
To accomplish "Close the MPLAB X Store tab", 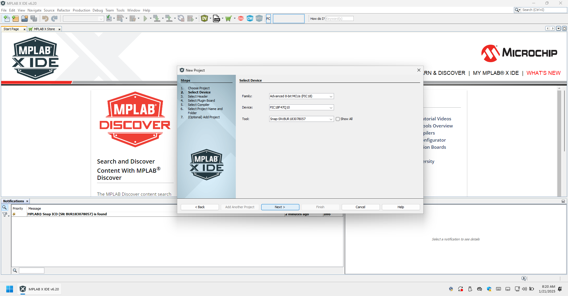I will pos(59,29).
